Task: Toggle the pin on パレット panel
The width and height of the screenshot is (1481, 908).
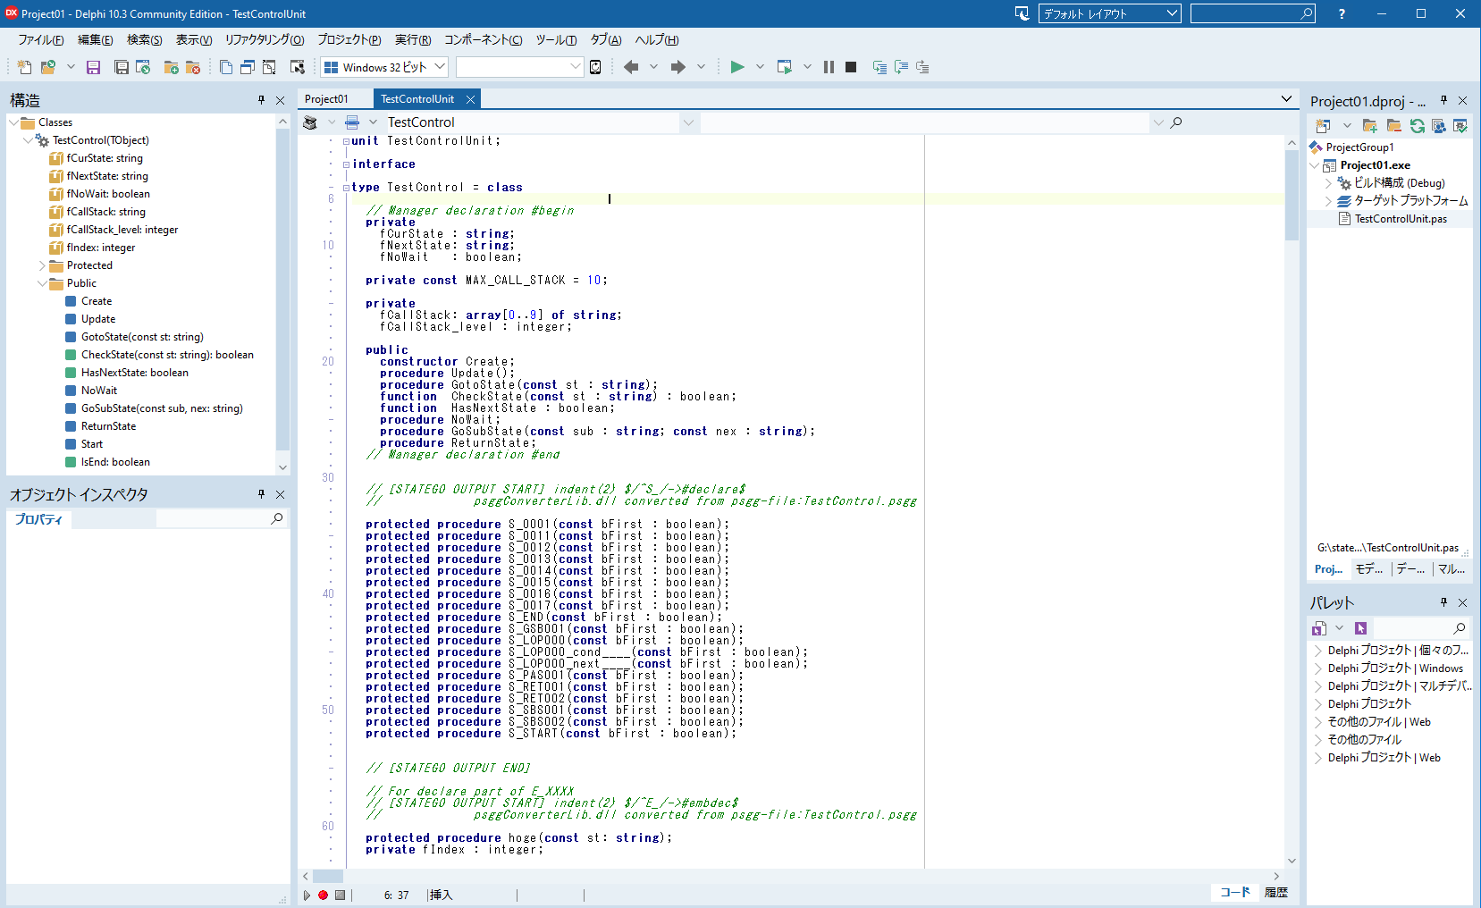Action: (1443, 602)
